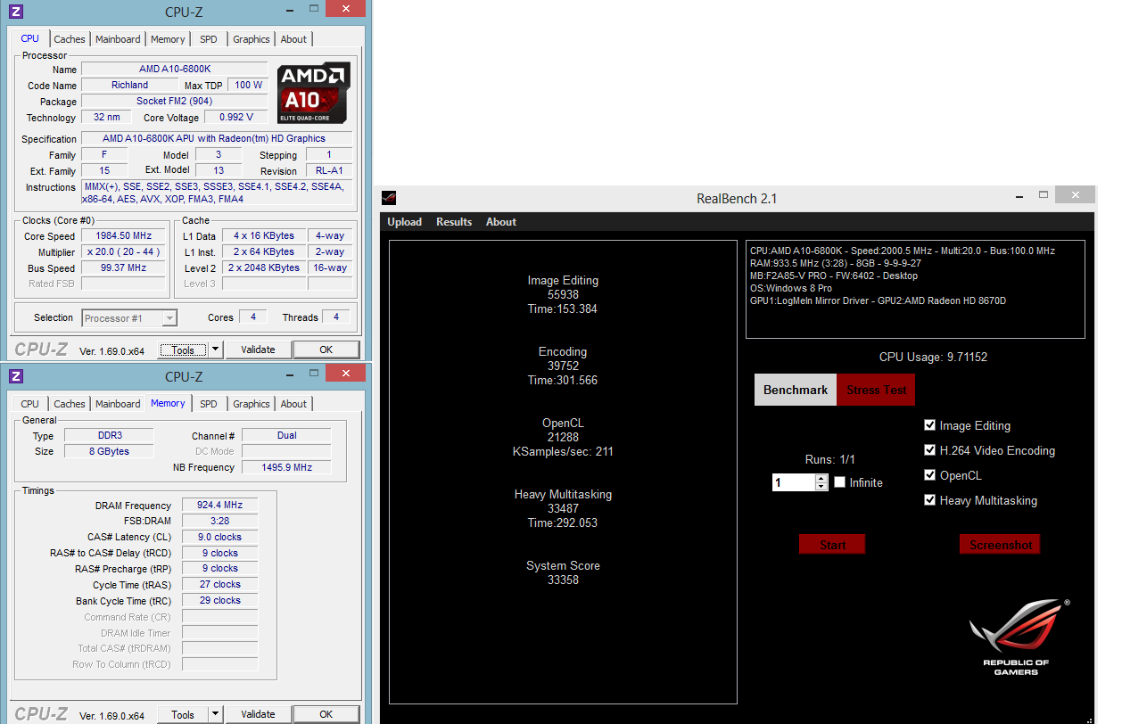Take a RealBench Screenshot
1122x724 pixels.
pos(1001,545)
